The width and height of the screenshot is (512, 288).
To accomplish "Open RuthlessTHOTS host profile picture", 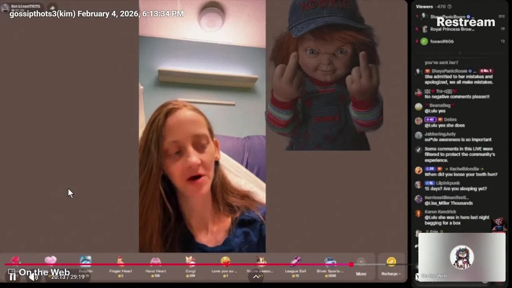I will tap(5, 8).
